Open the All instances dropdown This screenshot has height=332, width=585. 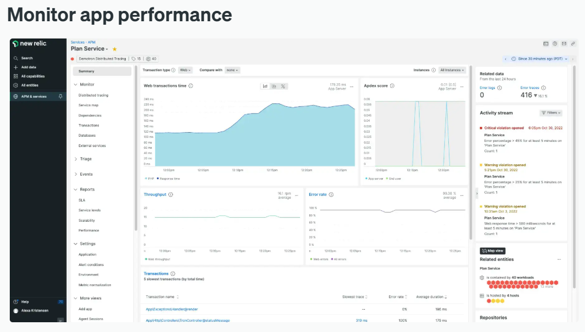click(x=452, y=70)
